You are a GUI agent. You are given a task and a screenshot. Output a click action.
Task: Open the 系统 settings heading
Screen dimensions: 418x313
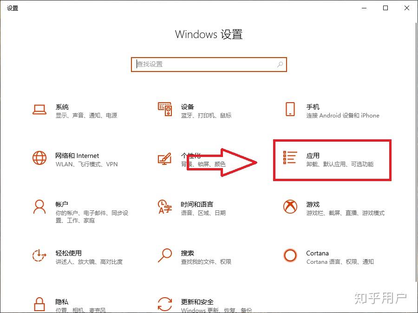pos(62,107)
